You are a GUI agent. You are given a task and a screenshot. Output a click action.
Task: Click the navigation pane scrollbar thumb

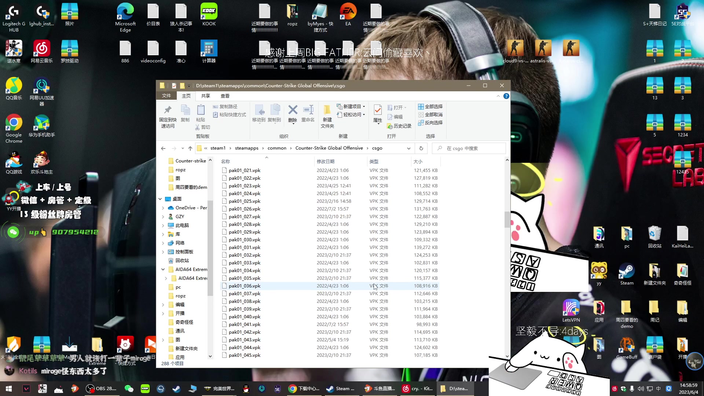(210, 248)
